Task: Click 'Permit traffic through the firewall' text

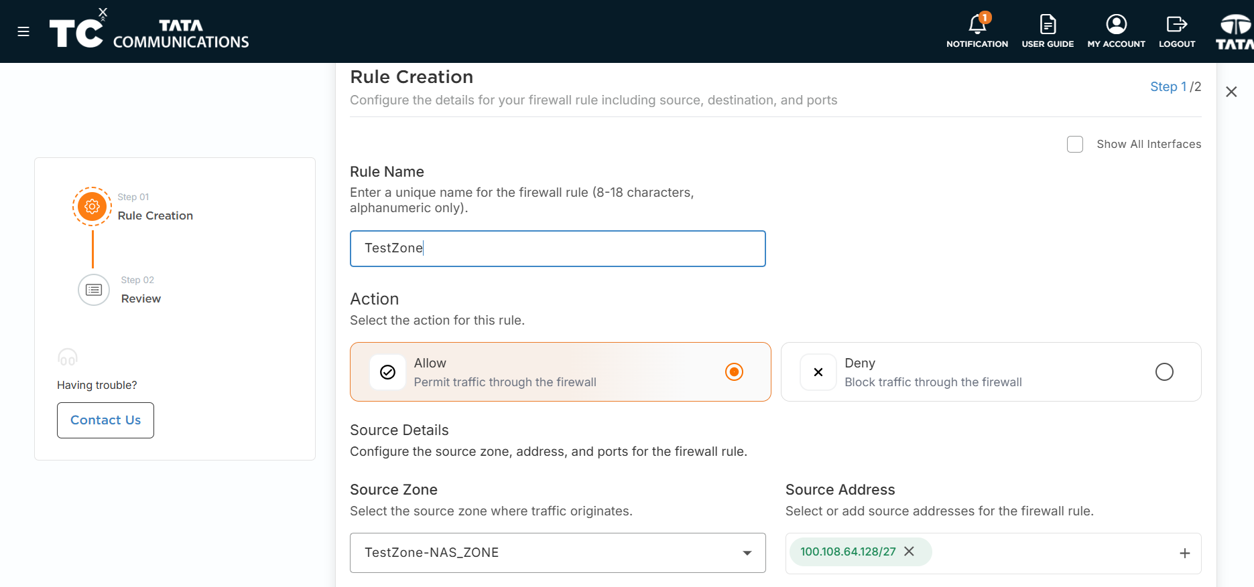Action: [x=505, y=382]
